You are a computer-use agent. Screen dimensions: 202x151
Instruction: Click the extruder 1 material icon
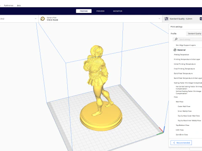pyautogui.click(x=43, y=18)
